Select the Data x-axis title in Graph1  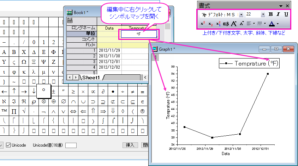(226, 154)
